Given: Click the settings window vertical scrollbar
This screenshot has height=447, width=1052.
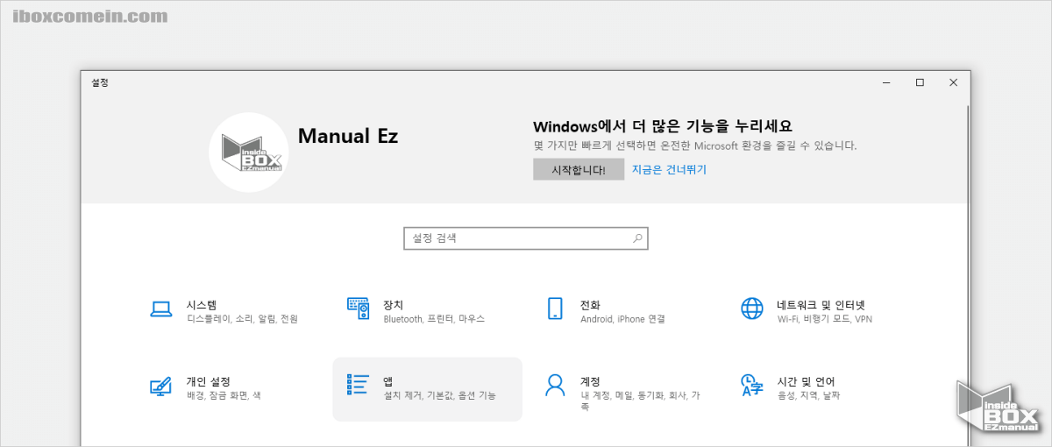Looking at the screenshot, I should click(x=967, y=275).
